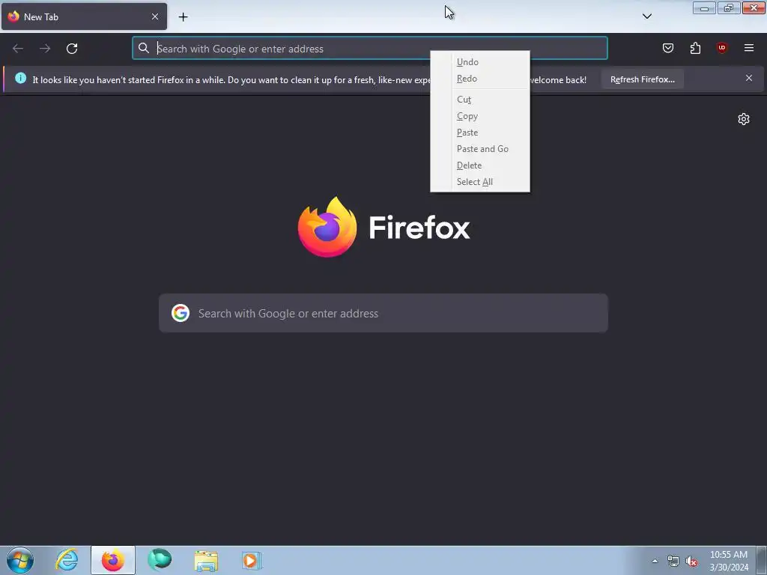Open the Windows Start menu
This screenshot has width=767, height=575.
pyautogui.click(x=20, y=560)
